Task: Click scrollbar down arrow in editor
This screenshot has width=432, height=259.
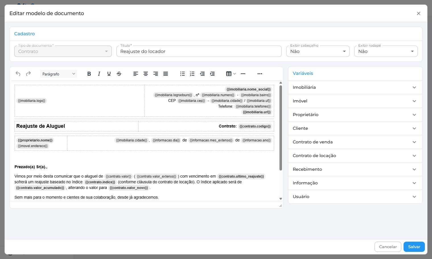Action: pos(281,199)
